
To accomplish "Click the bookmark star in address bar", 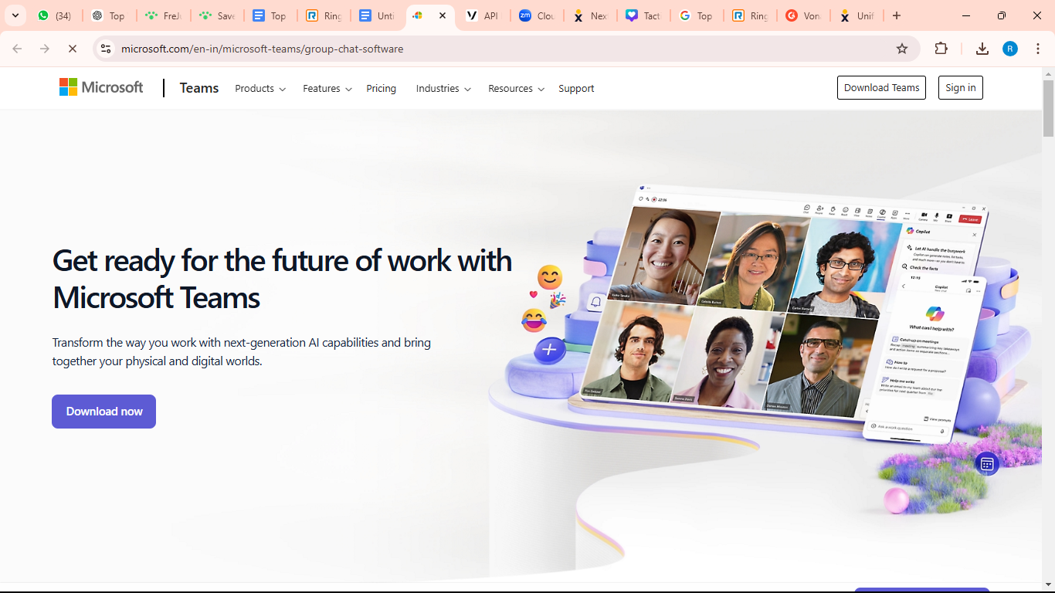I will tap(902, 48).
